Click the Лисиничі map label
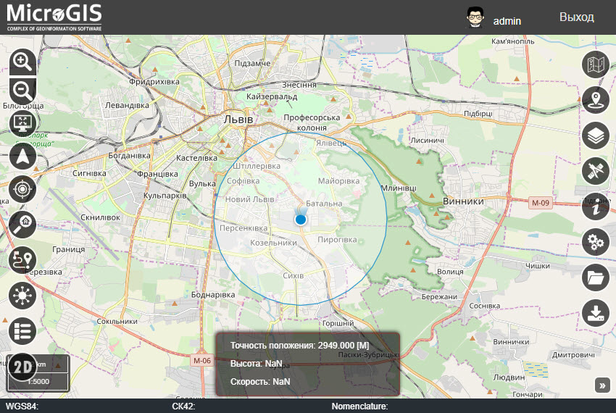Image resolution: width=616 pixels, height=413 pixels. click(427, 141)
